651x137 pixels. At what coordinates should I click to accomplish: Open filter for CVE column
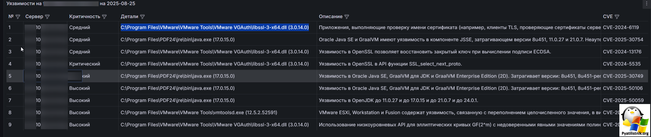coord(617,17)
